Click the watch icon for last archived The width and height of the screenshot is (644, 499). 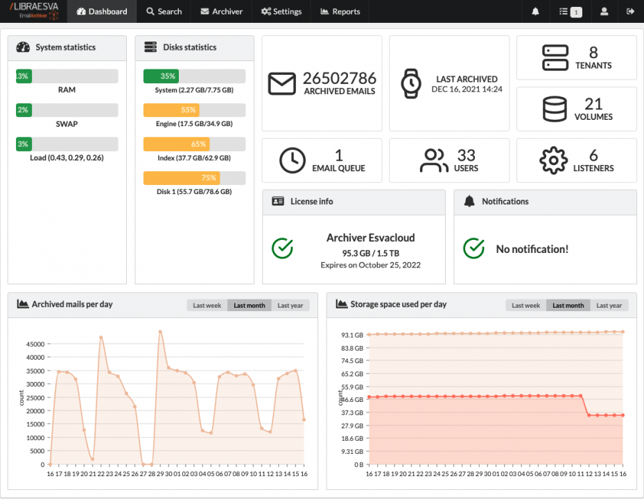(x=411, y=84)
